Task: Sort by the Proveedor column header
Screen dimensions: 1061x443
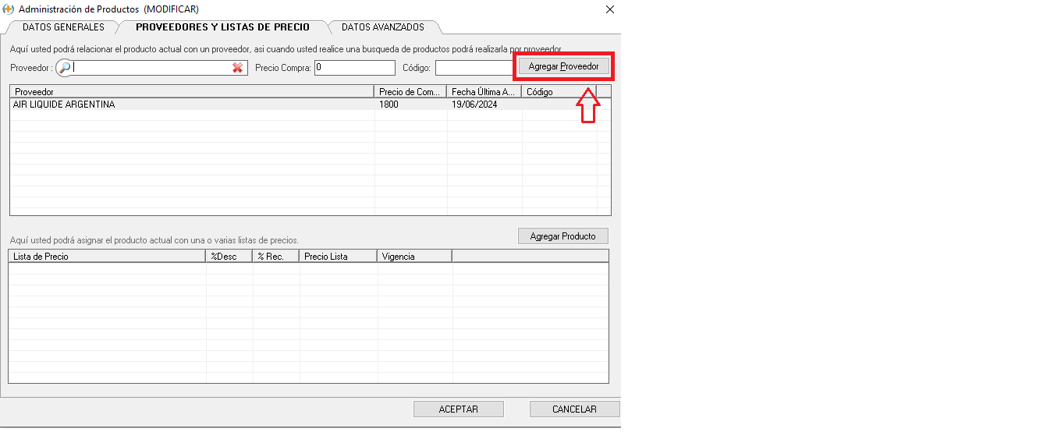Action: click(191, 92)
